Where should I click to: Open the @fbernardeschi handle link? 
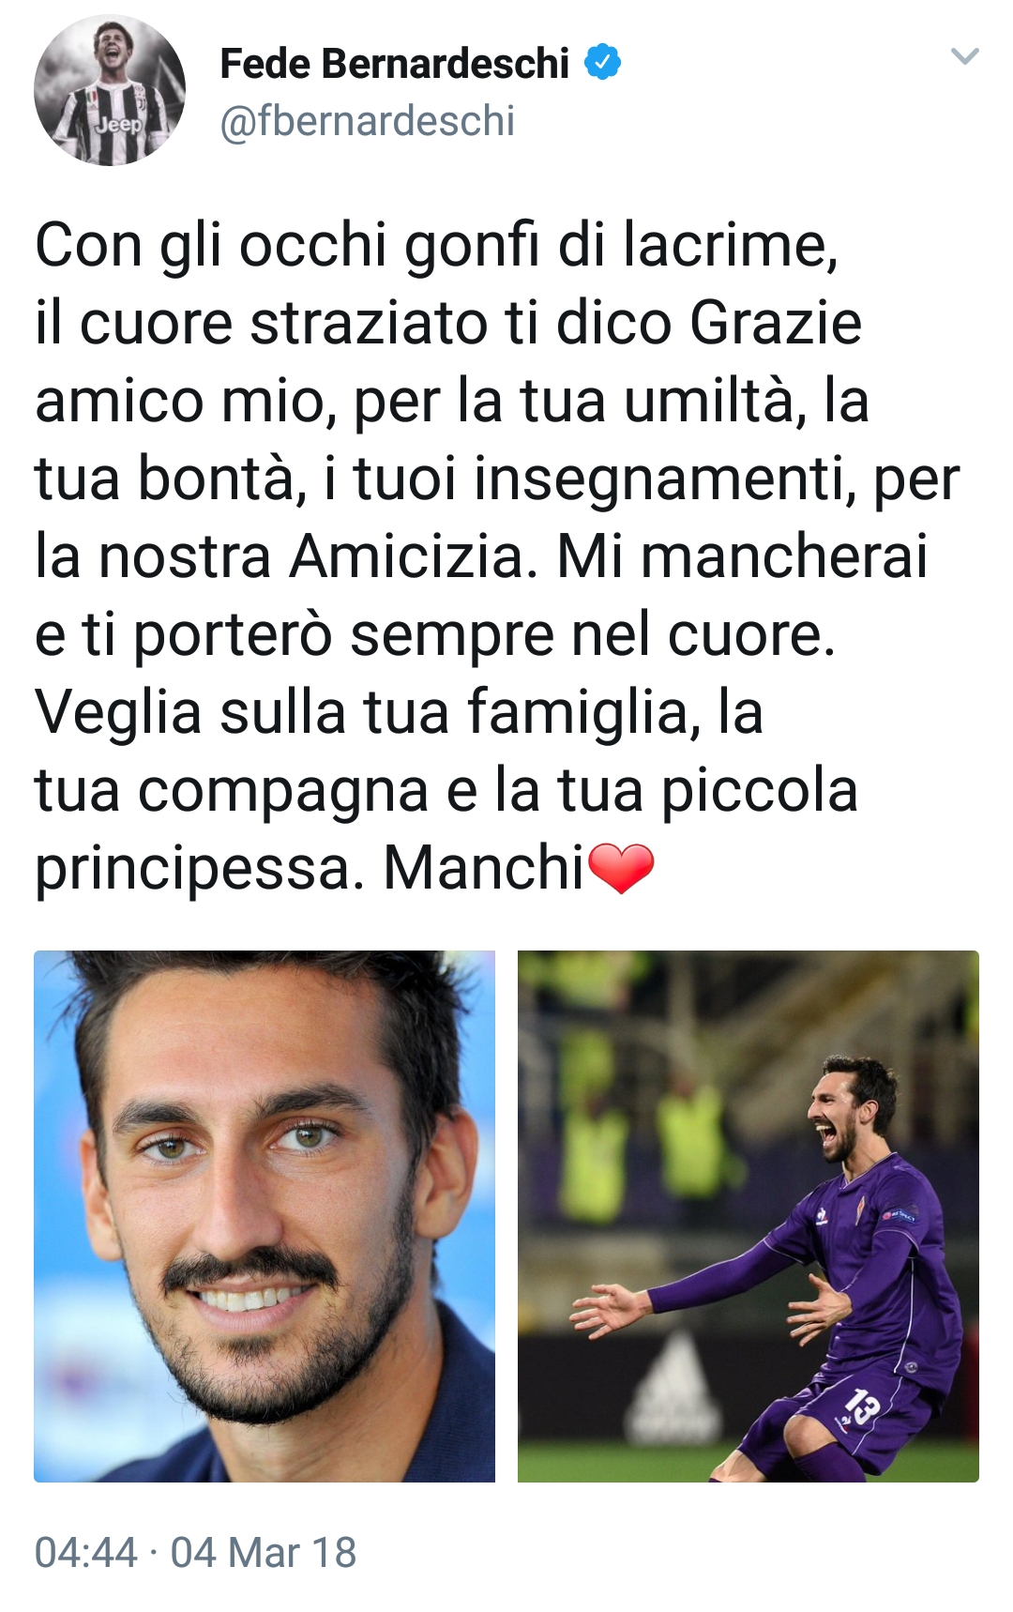coord(367,121)
